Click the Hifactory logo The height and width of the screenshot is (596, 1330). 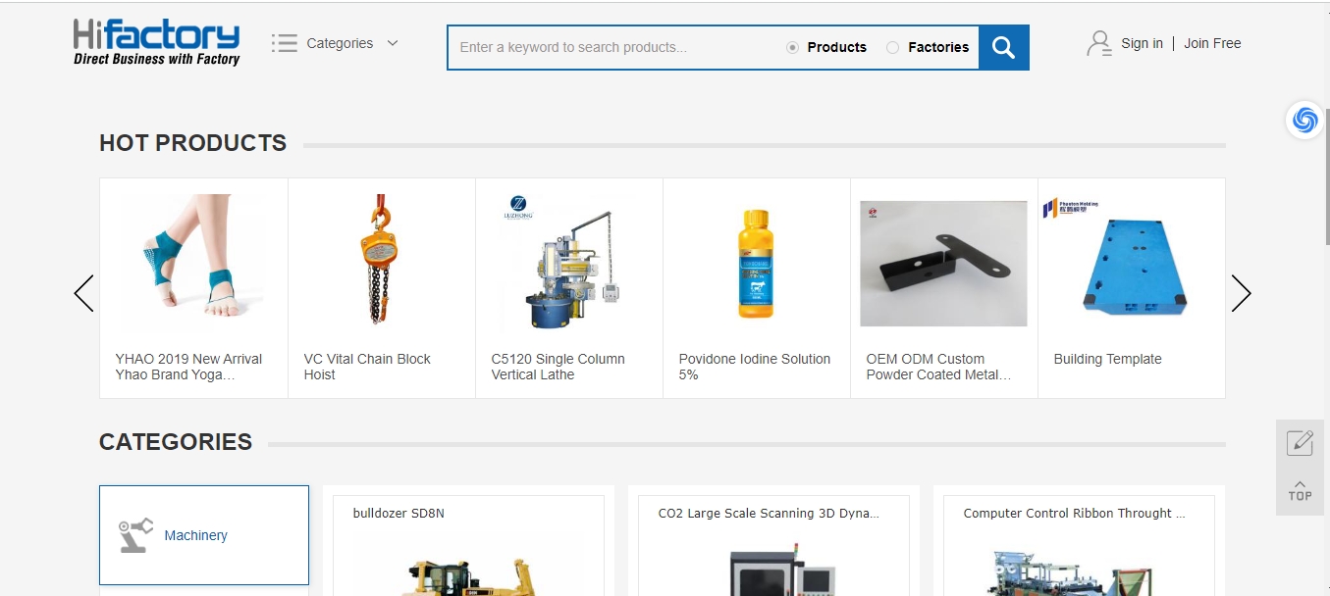[156, 43]
